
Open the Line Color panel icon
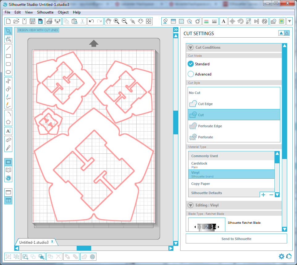coord(206,21)
